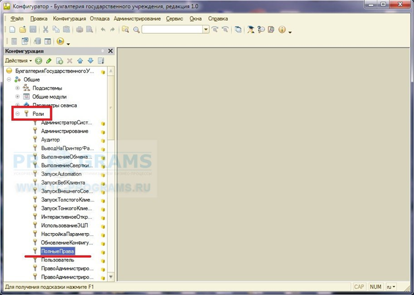Click the window list icon
Viewport: 414px width, 295px height.
238,29
